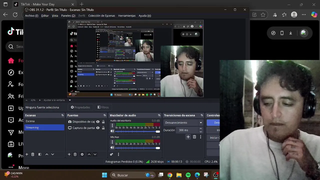Viewport: 320px width, 180px height.
Task: Open Mic/Aux three-dot options
Action: pyautogui.click(x=112, y=142)
